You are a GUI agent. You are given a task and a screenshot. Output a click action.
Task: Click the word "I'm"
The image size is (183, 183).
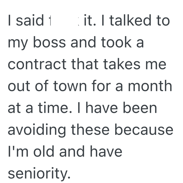[16, 152]
